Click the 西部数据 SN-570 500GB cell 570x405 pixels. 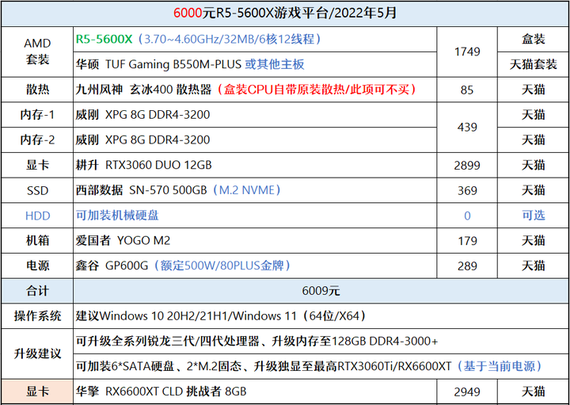(x=255, y=190)
